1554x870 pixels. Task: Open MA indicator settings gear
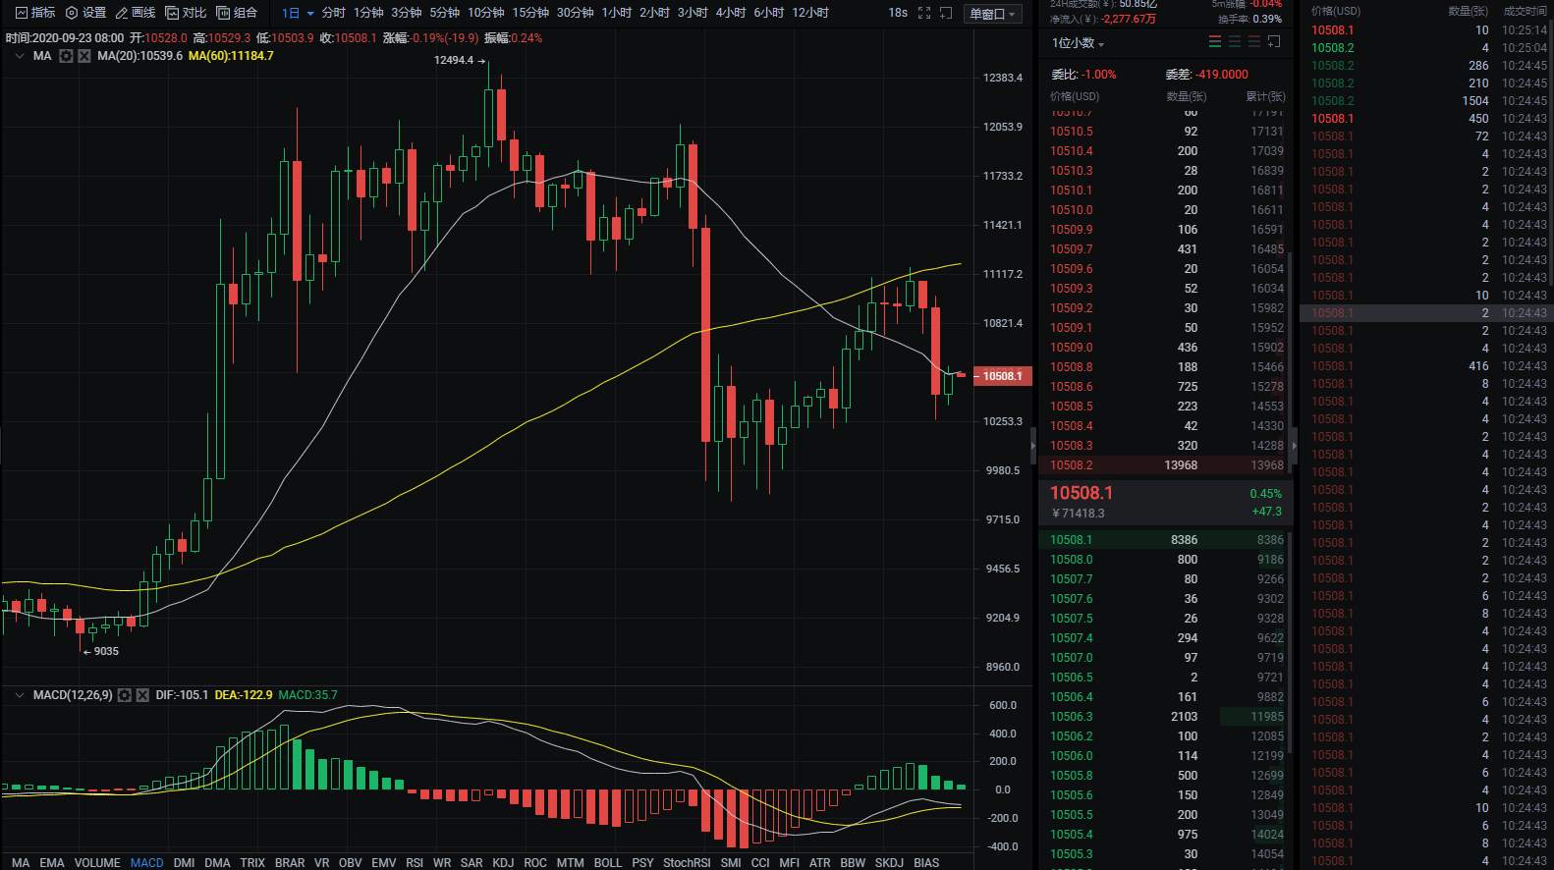[x=66, y=56]
